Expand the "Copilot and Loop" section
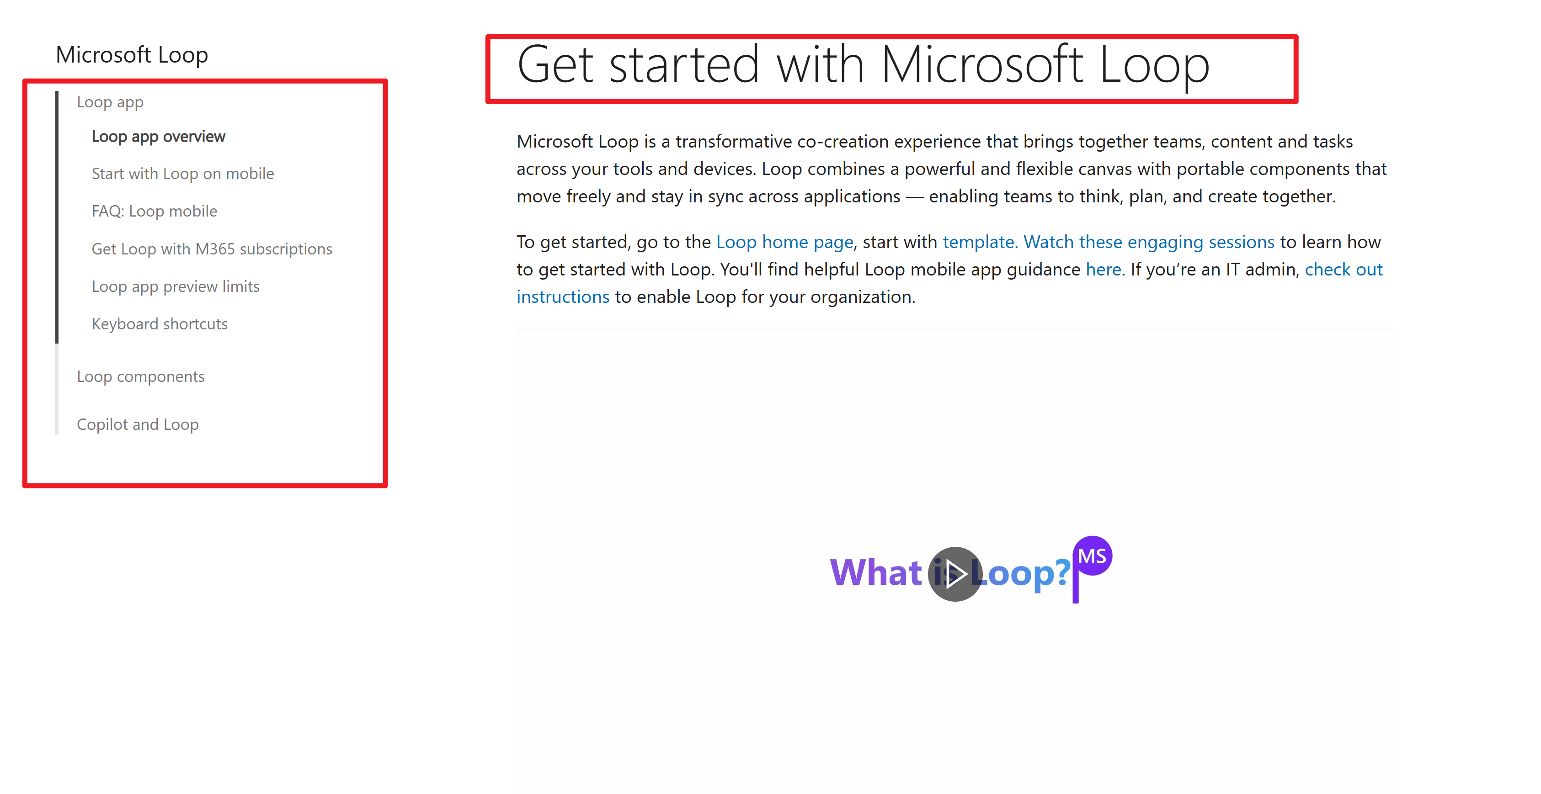Screen dimensions: 1541x794 (x=138, y=424)
